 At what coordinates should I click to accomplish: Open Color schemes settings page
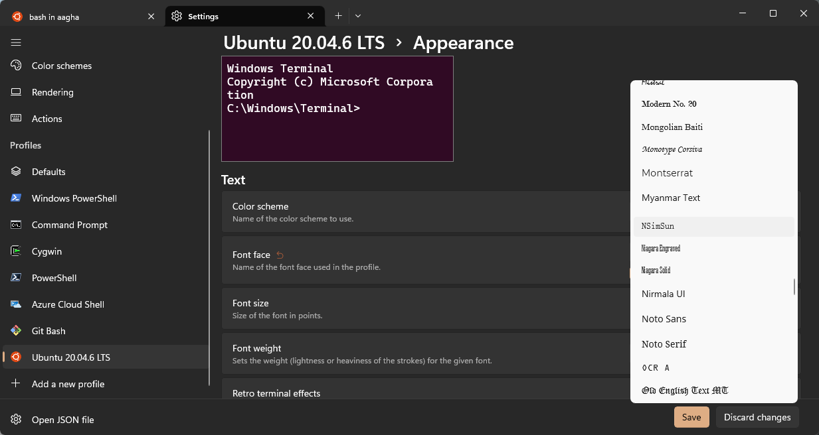(105, 66)
